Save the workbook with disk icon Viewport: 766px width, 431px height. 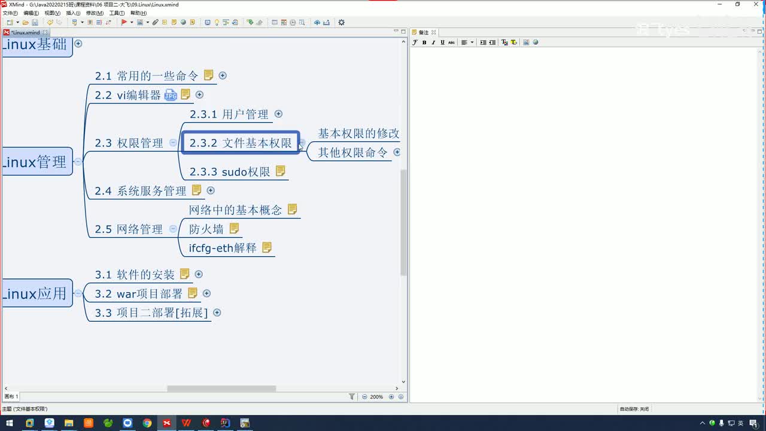[x=35, y=23]
